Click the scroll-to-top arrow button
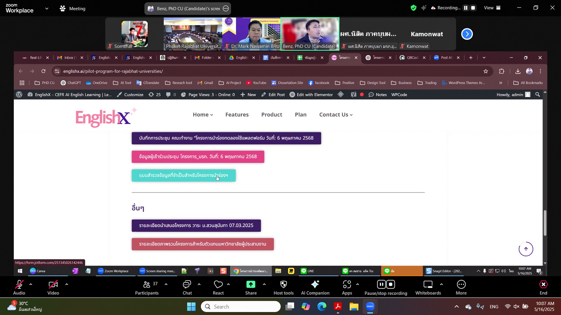Viewport: 561px width, 315px height. click(526, 249)
